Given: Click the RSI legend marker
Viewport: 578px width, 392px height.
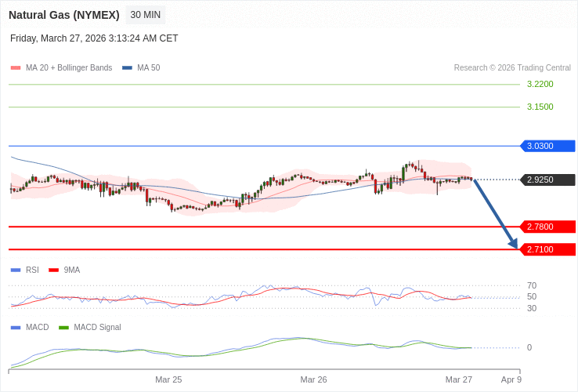Looking at the screenshot, I should click(x=16, y=270).
